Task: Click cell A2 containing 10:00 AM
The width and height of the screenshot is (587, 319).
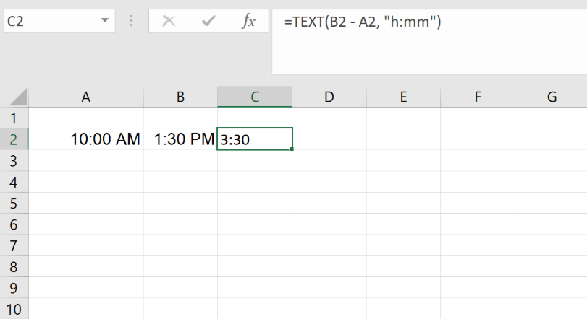Action: pos(86,139)
